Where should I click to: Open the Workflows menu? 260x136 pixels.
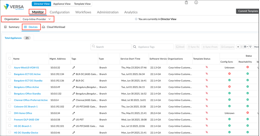(83, 12)
